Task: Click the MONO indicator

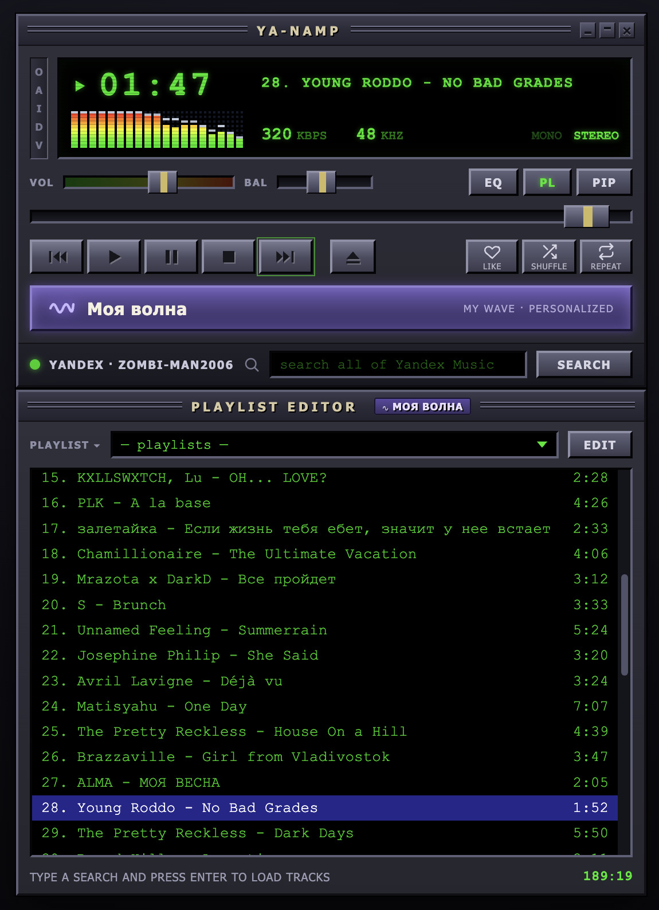Action: coord(546,136)
